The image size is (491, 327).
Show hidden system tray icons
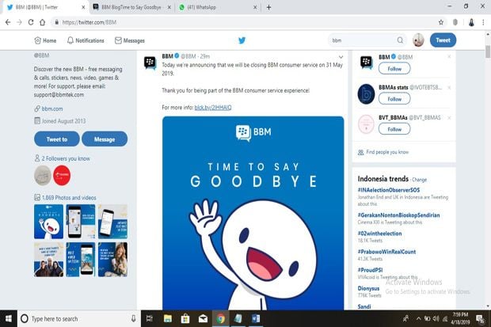[x=418, y=318]
